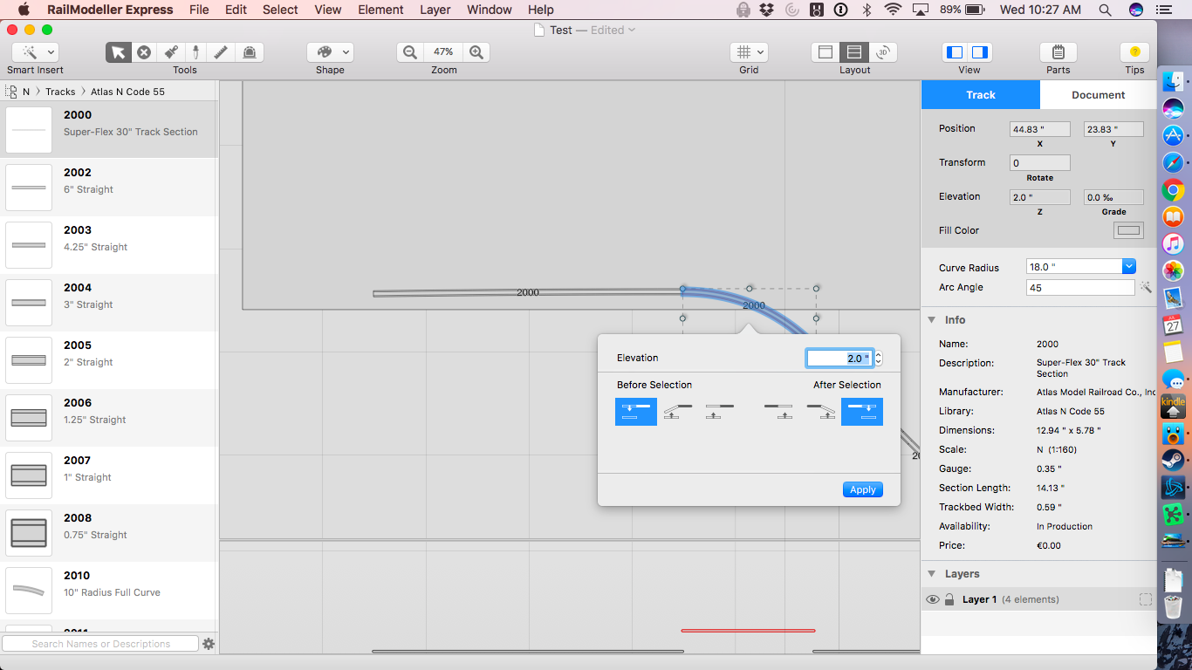This screenshot has height=670, width=1192.
Task: Select the tunnel tool icon
Action: point(249,52)
